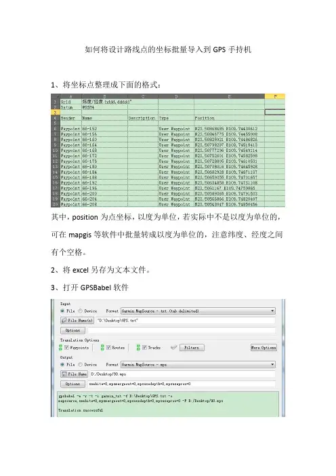
Task: Select the Input Device radio button
Action: tap(81, 311)
